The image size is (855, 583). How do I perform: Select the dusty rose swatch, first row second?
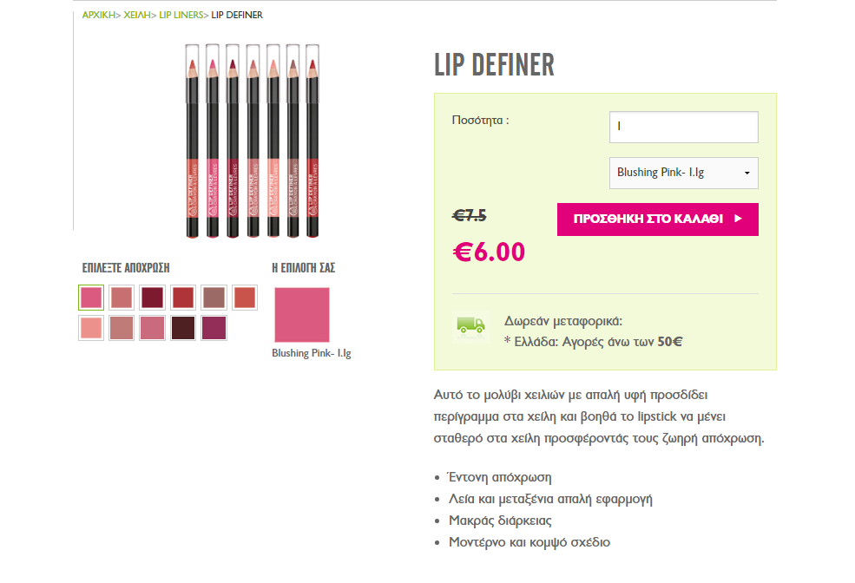[x=122, y=298]
